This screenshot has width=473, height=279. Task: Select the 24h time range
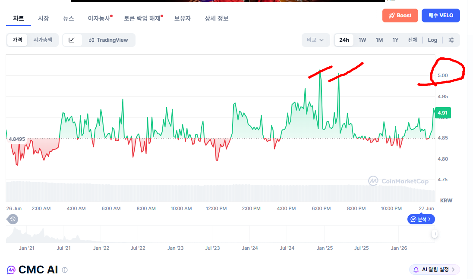coord(344,40)
